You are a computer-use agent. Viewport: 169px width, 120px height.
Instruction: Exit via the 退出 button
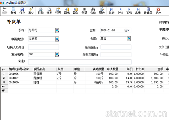(158, 11)
